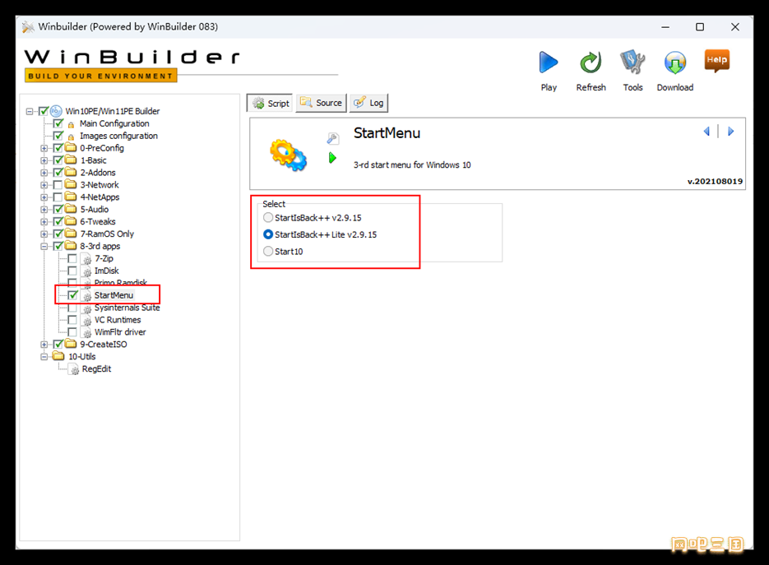Viewport: 769px width, 565px height.
Task: Select the 7-RamOS Only tree item
Action: point(107,234)
